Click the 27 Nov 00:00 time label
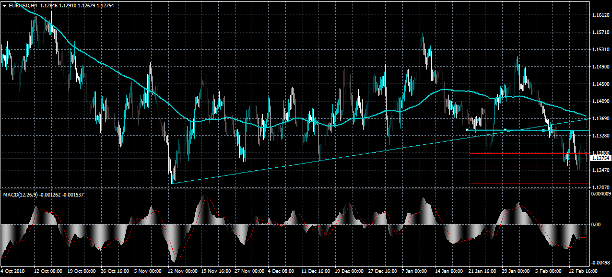The image size is (612, 277). (x=249, y=271)
